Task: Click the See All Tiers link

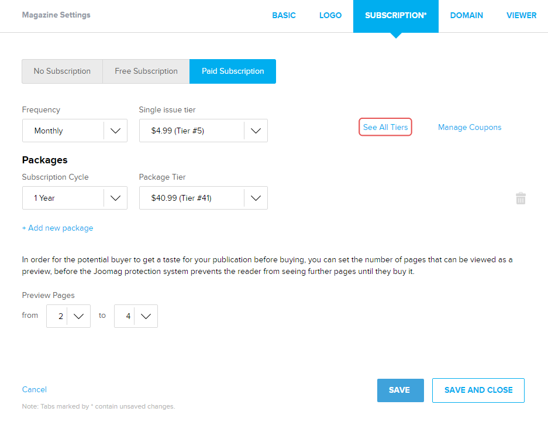Action: coord(385,128)
